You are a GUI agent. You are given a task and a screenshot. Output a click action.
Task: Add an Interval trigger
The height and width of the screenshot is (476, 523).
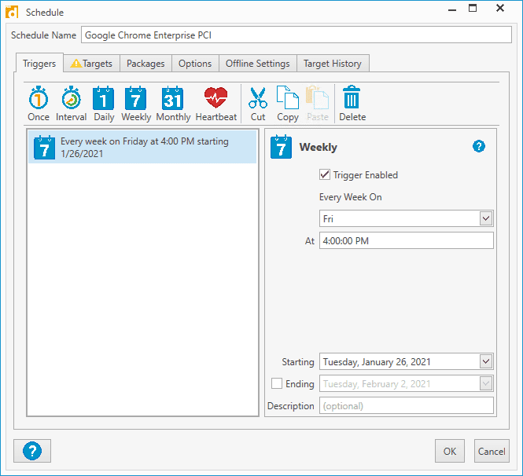coord(71,104)
